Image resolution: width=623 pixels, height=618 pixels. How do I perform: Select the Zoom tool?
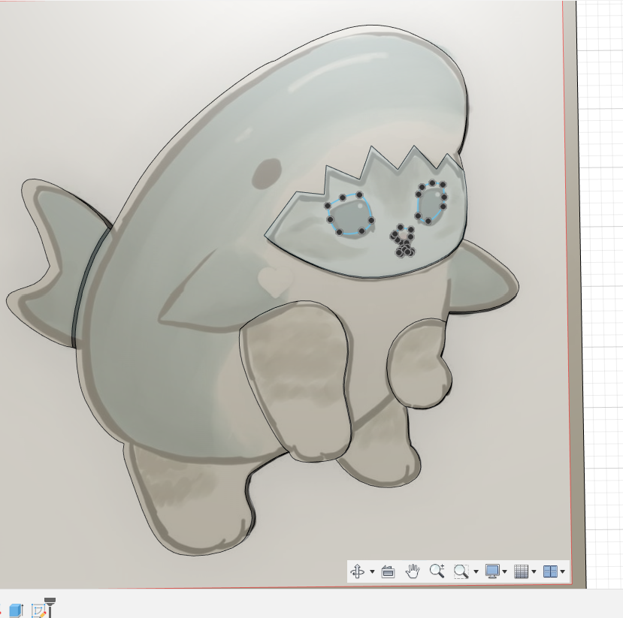[x=436, y=571]
